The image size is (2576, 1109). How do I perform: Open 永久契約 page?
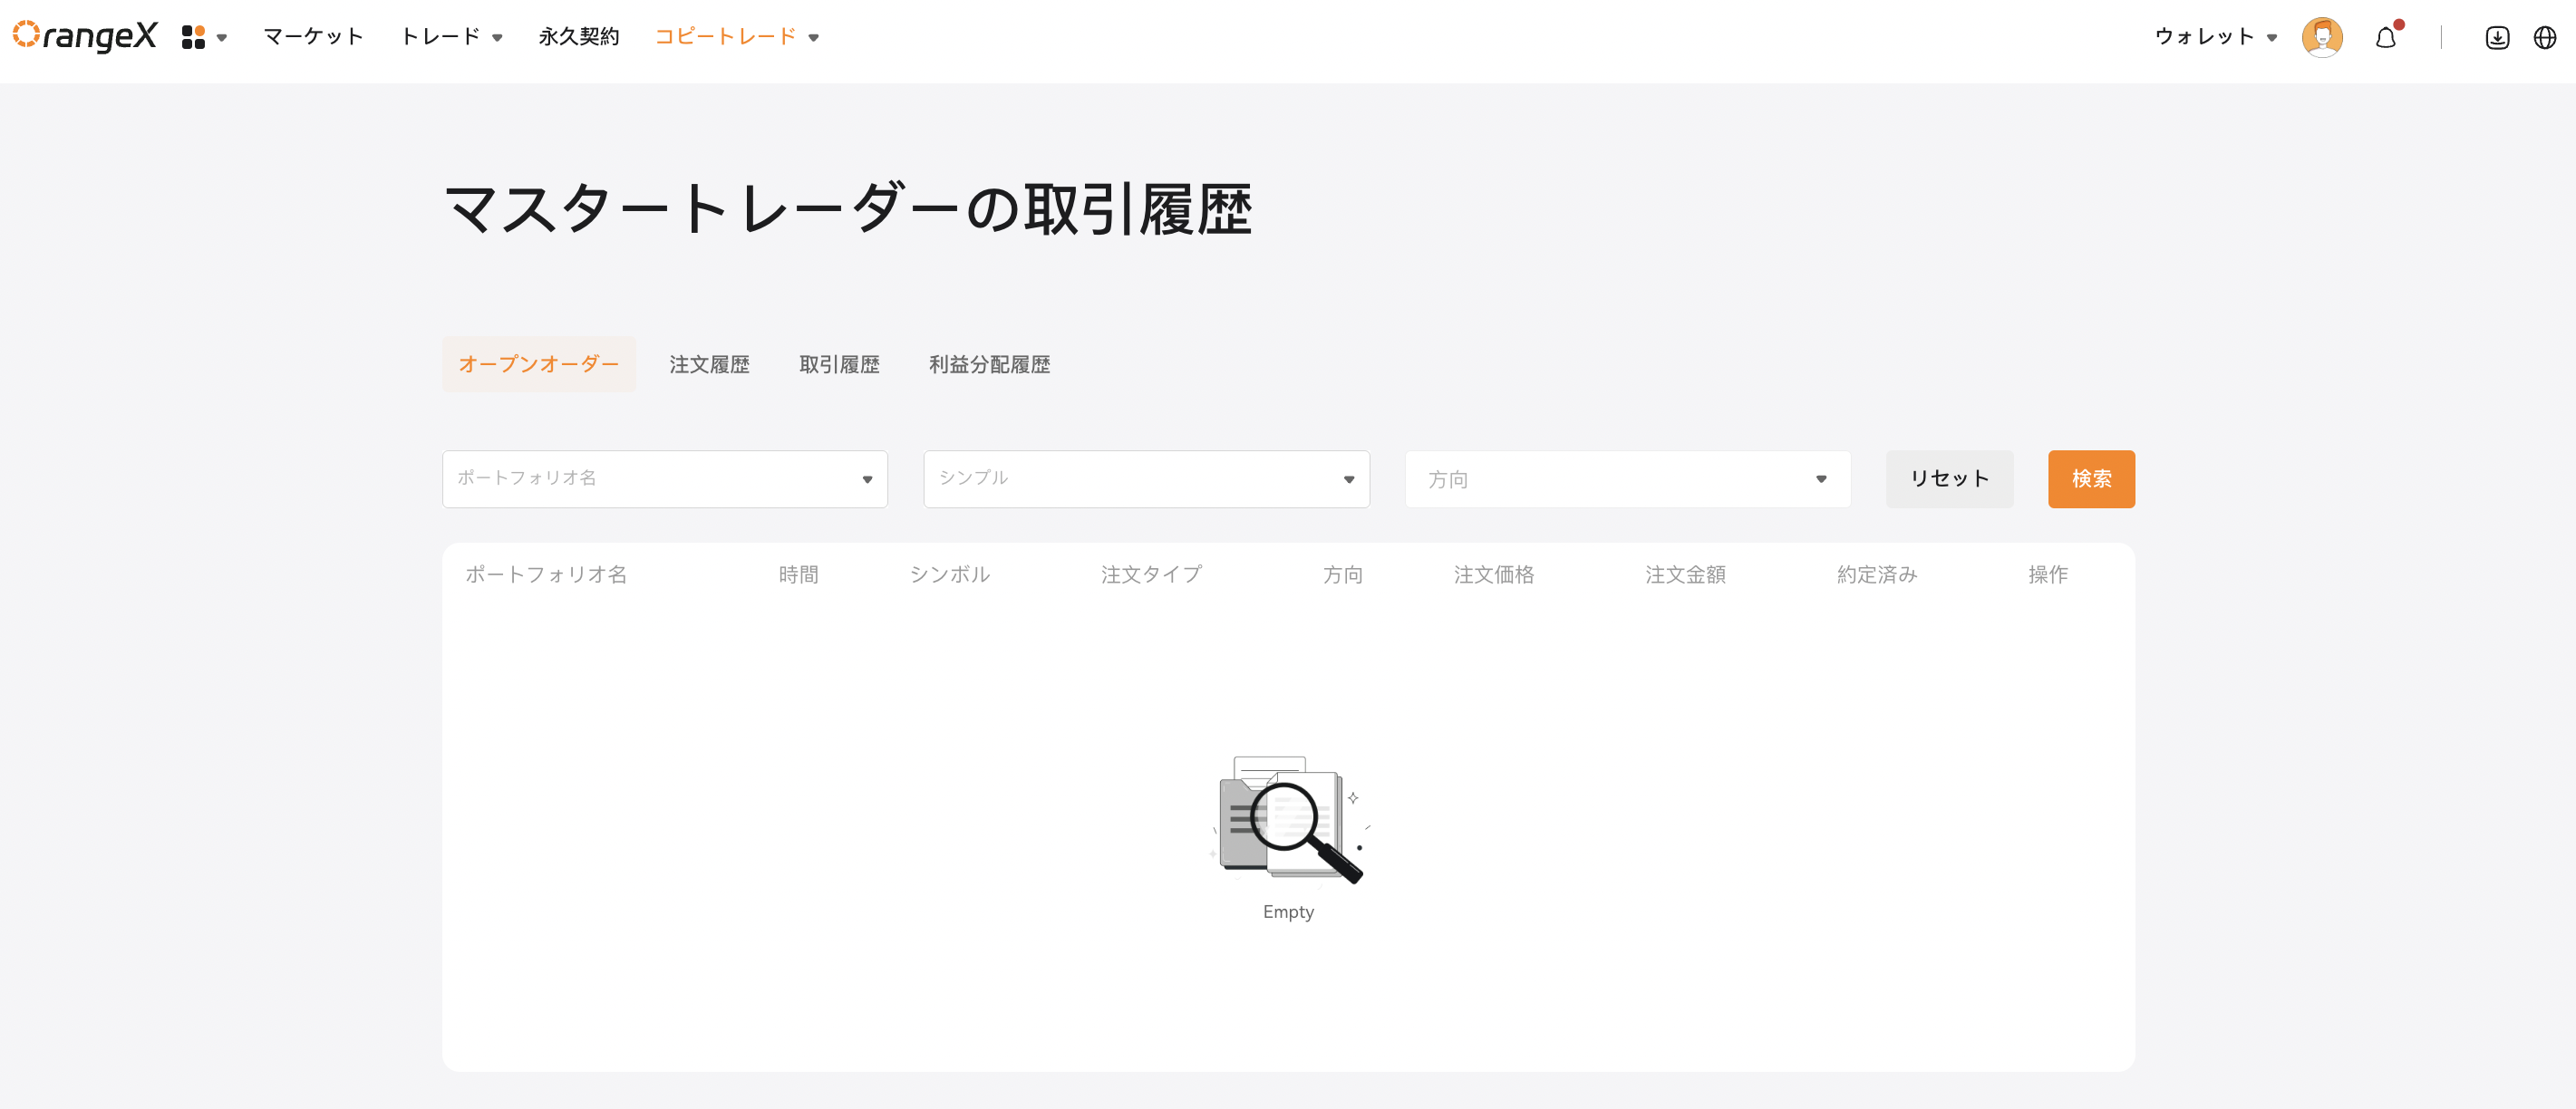coord(579,37)
